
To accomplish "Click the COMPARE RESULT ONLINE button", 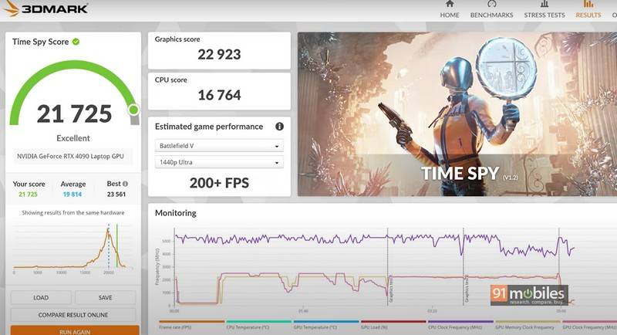I will pyautogui.click(x=73, y=315).
